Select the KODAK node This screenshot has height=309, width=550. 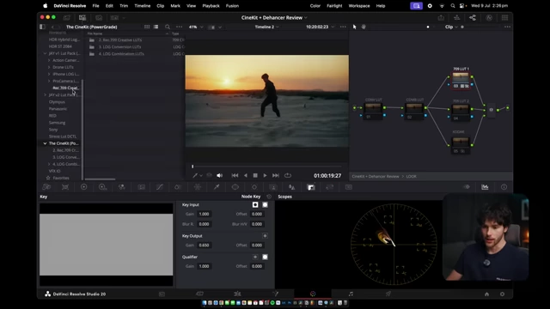coord(461,144)
